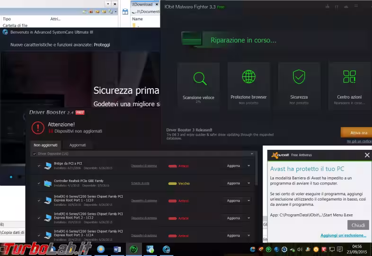Expand Aggiorna dropdown arrow for Bridge da PCI
This screenshot has width=372, height=256.
[249, 166]
